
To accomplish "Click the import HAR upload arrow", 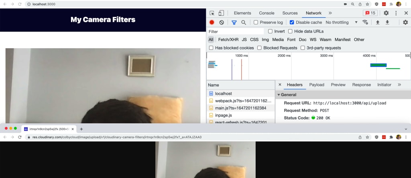I will point(378,23).
